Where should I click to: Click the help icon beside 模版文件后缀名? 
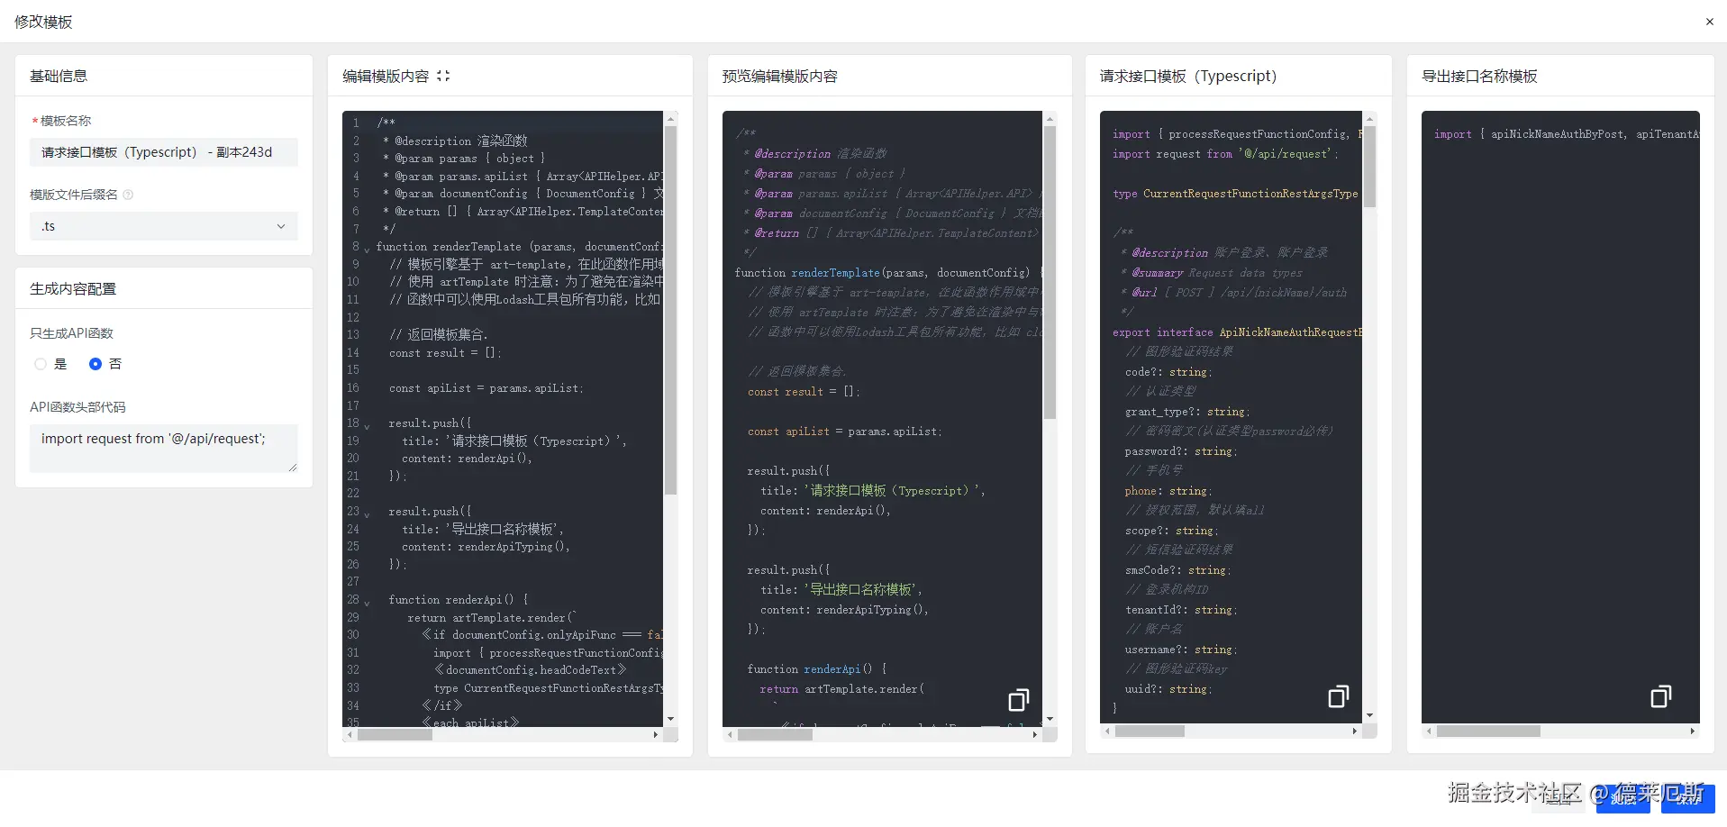[x=128, y=195]
